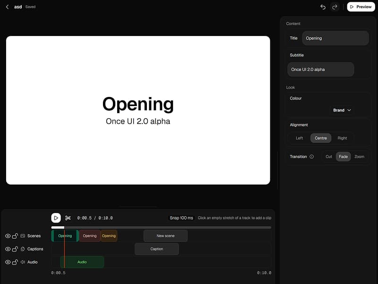Play the timeline
This screenshot has height=284, width=378.
point(56,218)
